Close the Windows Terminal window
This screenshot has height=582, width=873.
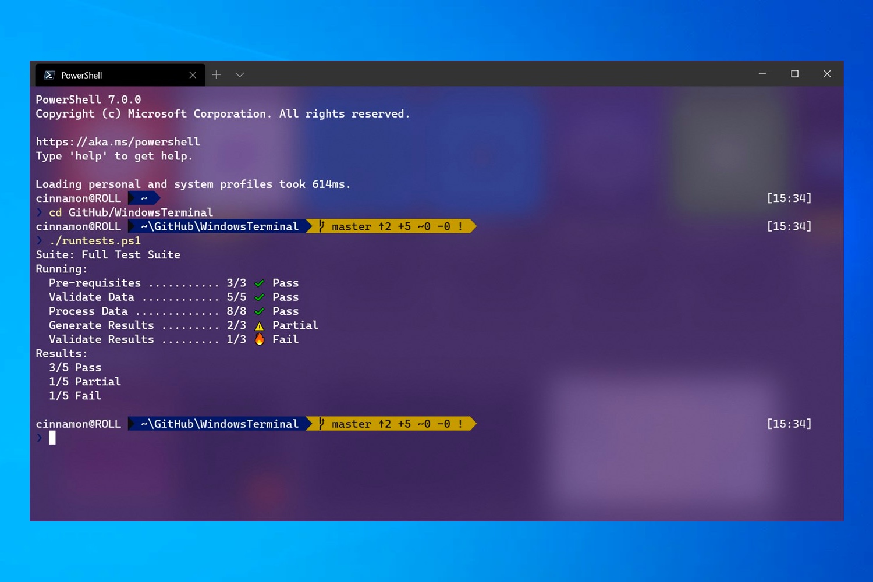827,74
